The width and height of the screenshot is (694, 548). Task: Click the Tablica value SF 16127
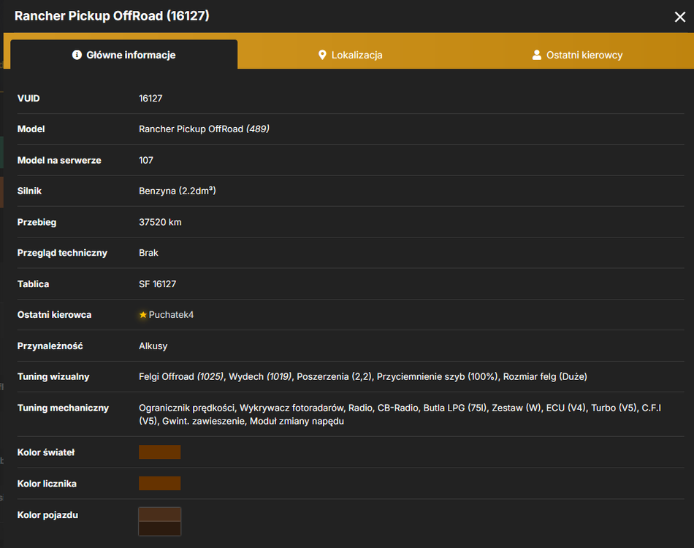[158, 284]
